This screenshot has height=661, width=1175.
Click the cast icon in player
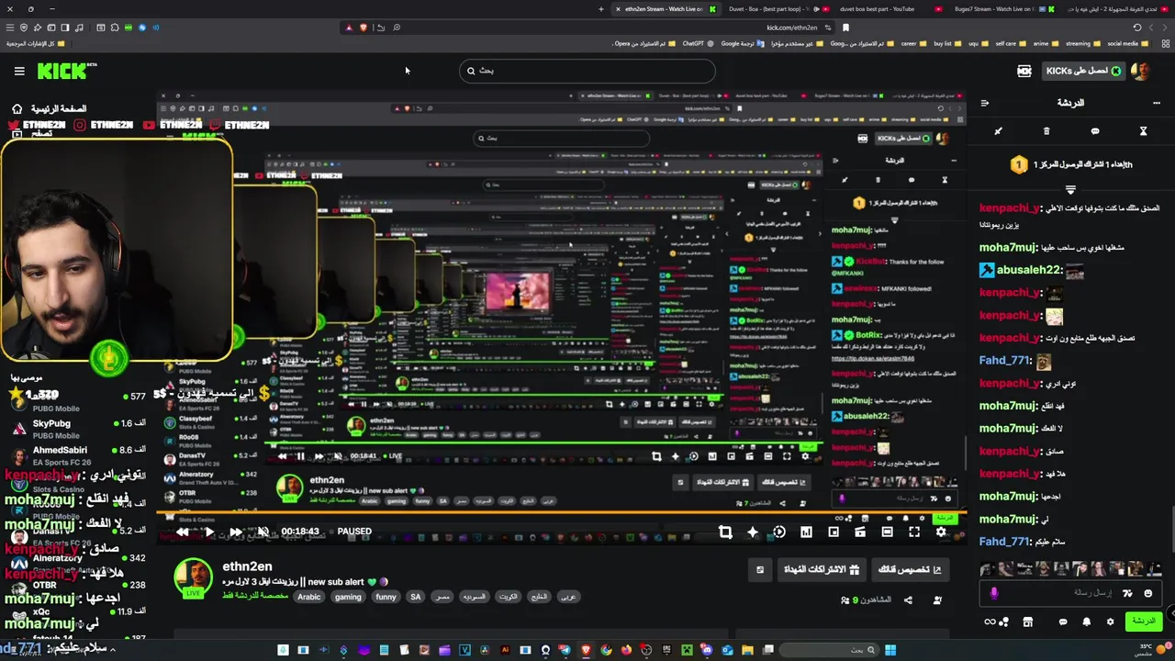(x=860, y=532)
